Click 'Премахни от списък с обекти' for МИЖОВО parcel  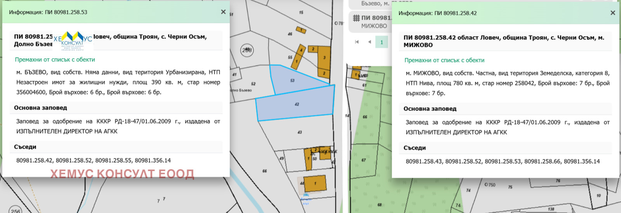pyautogui.click(x=444, y=60)
